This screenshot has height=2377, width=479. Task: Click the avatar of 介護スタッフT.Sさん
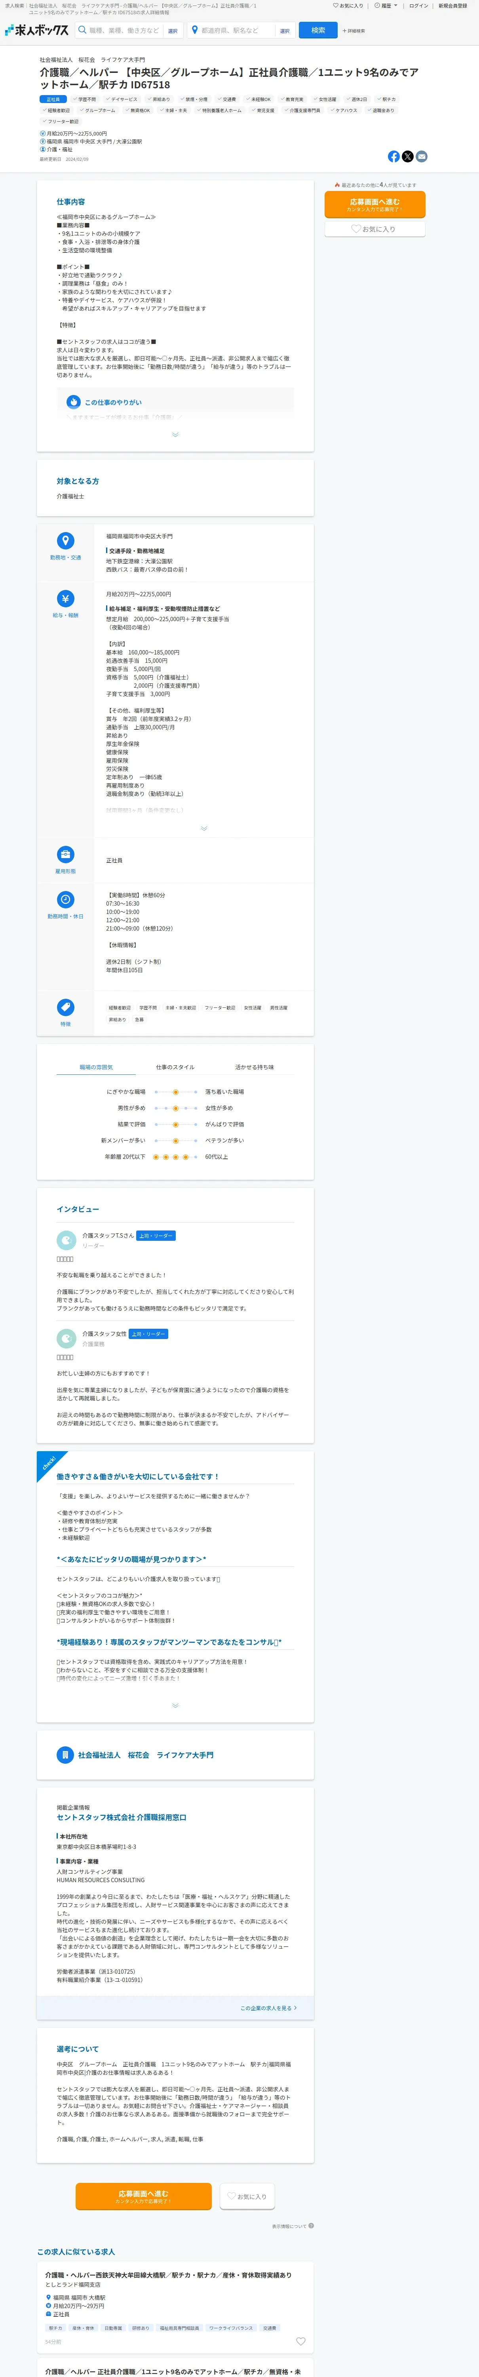(66, 1240)
